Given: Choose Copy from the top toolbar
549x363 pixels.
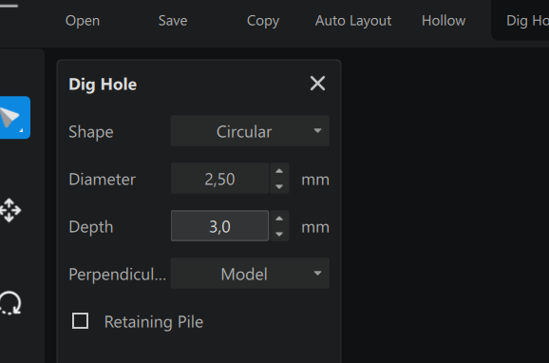Looking at the screenshot, I should coord(263,21).
